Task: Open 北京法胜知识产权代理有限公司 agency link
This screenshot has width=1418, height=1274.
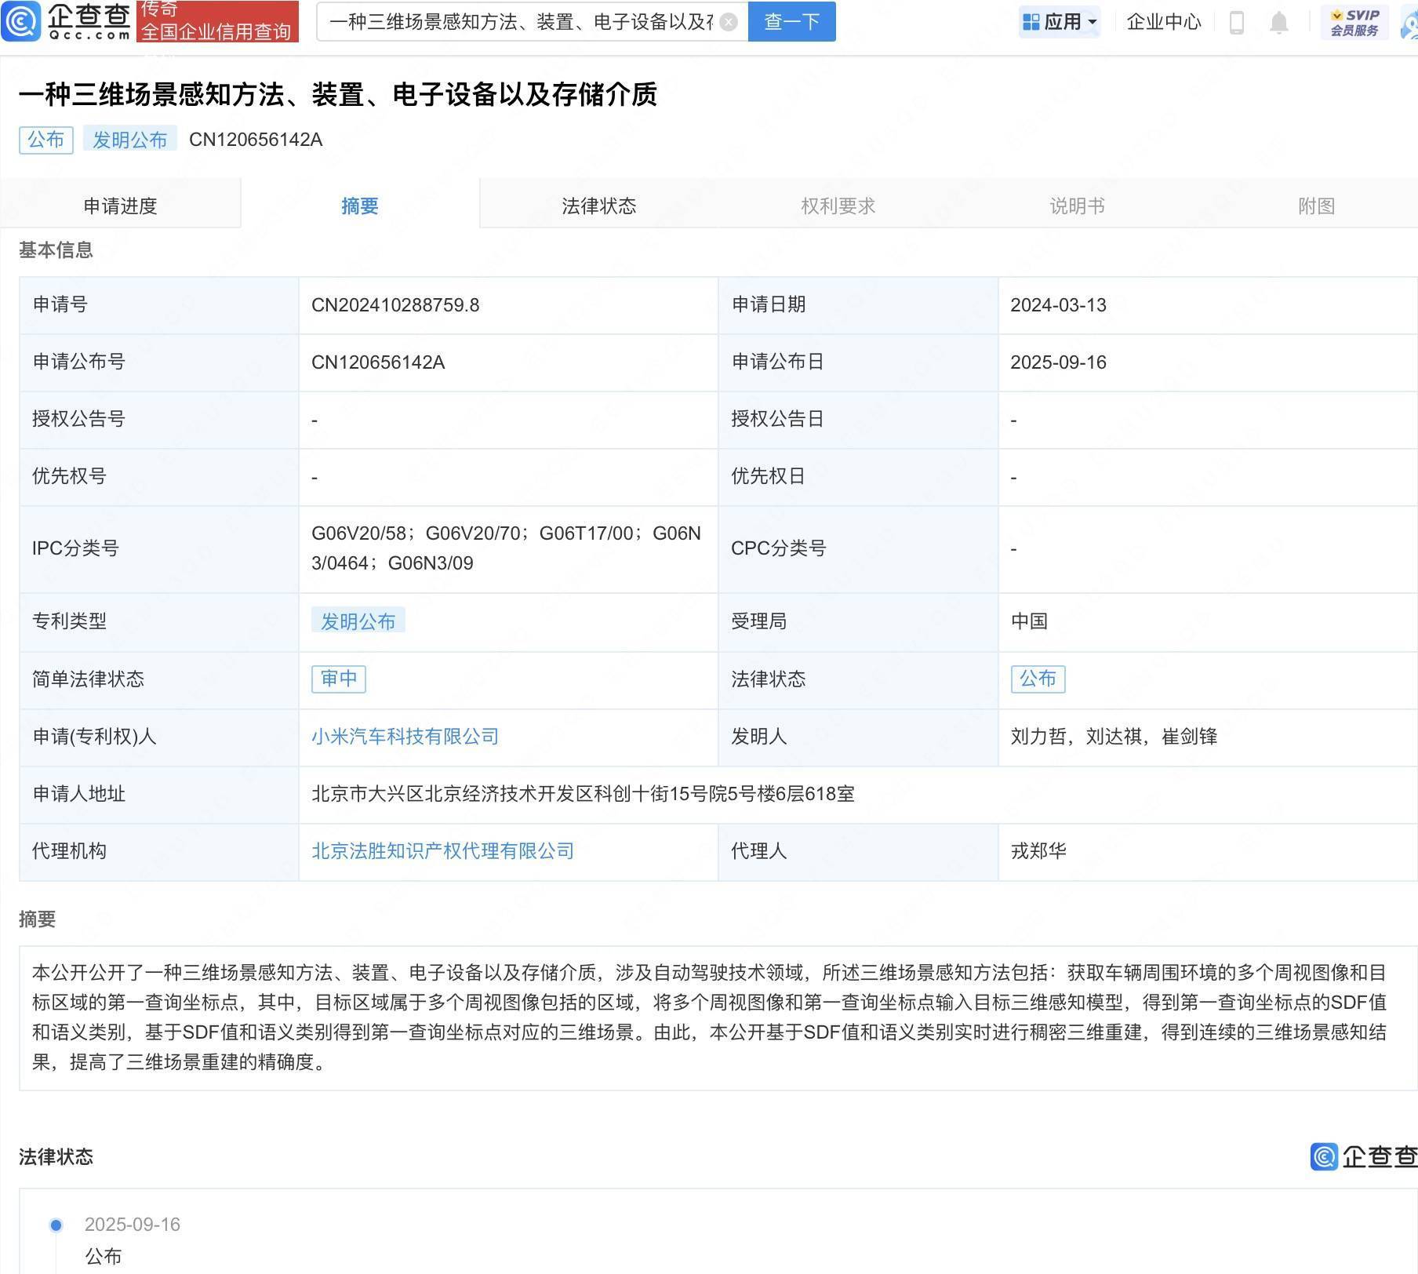Action: coord(442,850)
